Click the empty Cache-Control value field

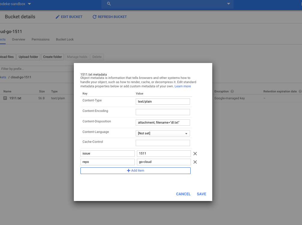pyautogui.click(x=163, y=143)
